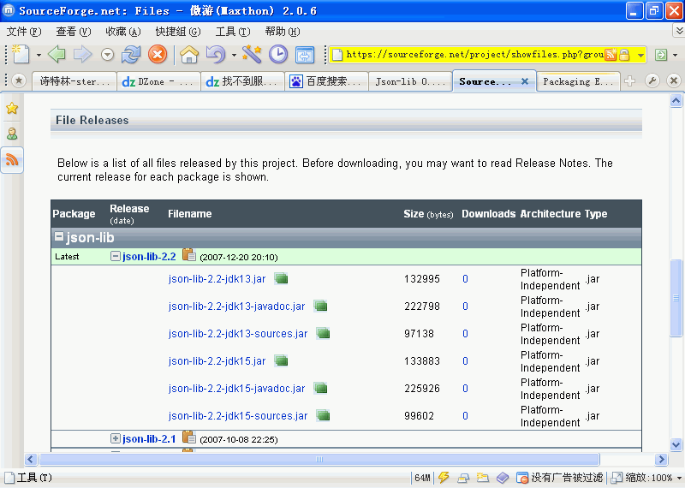Switch to the DZone tab
Image resolution: width=685 pixels, height=488 pixels.
[158, 81]
